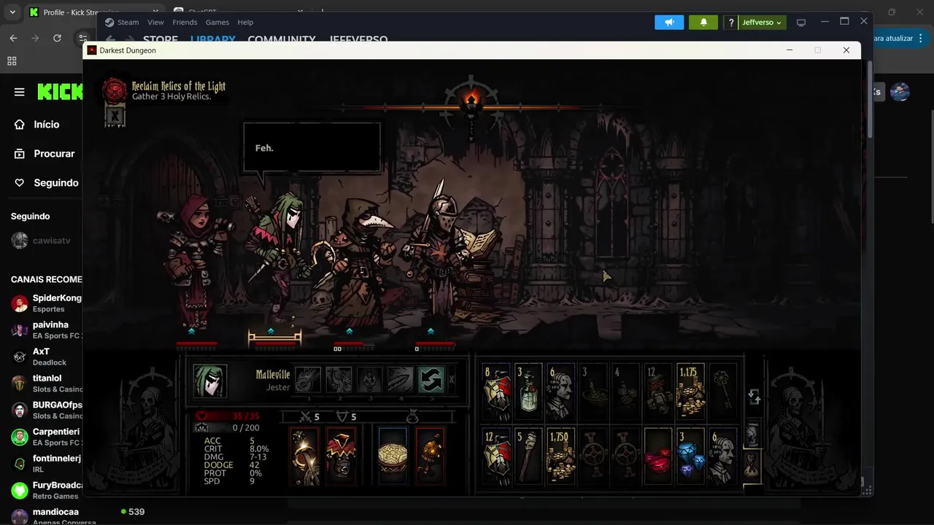This screenshot has width=934, height=525.
Task: Toggle the Kick sidebar hamburger menu
Action: click(x=20, y=92)
